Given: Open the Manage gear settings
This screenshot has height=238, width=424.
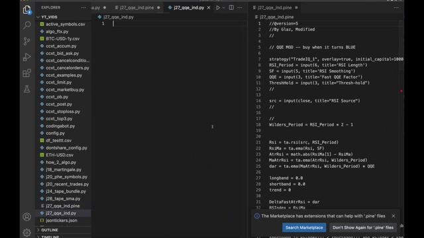Looking at the screenshot, I should (26, 232).
